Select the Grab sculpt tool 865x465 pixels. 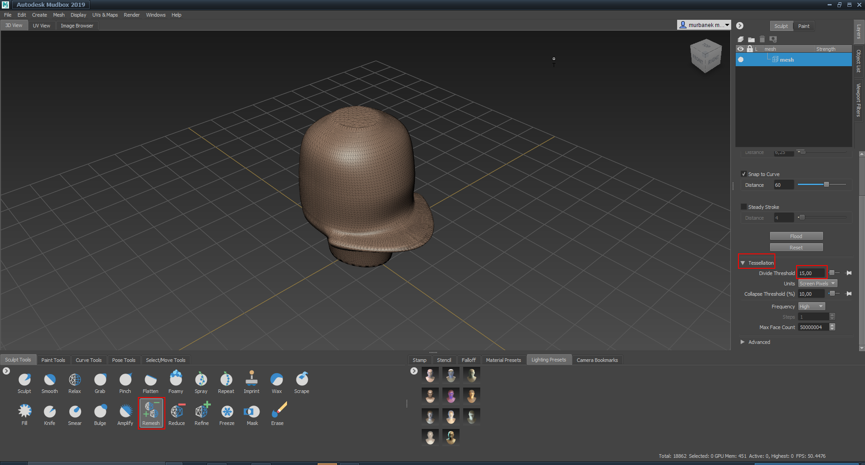click(100, 380)
